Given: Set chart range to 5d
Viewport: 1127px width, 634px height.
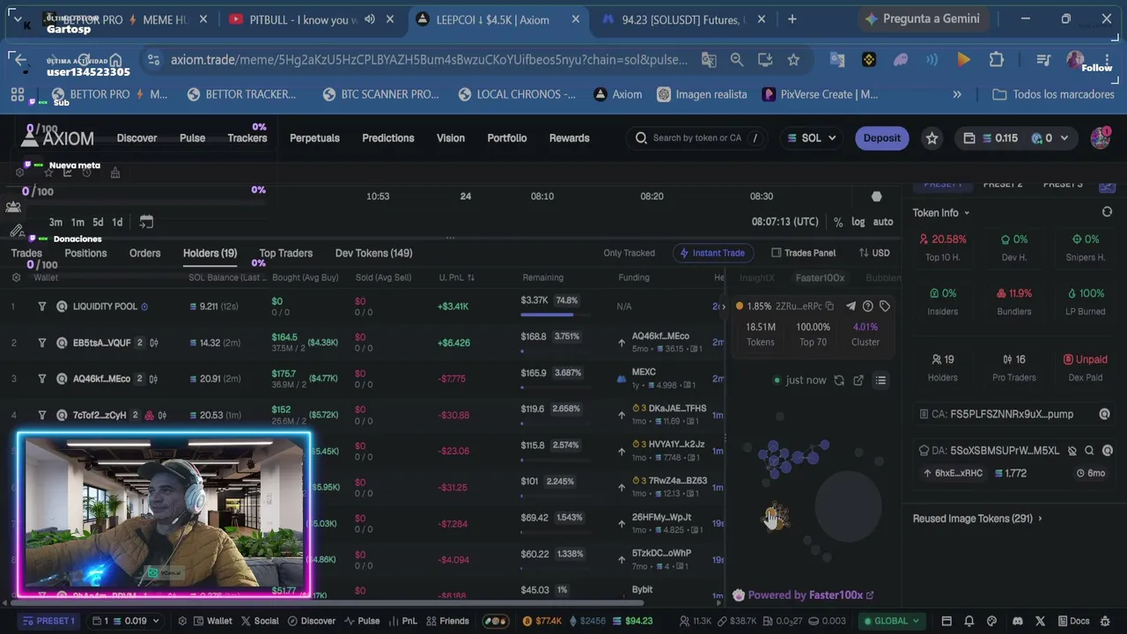Looking at the screenshot, I should click(x=98, y=222).
